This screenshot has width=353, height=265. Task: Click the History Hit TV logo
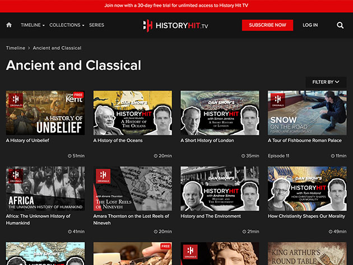click(175, 25)
